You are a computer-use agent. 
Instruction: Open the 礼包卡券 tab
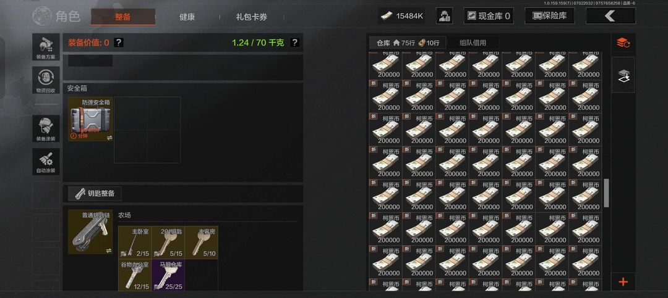[x=252, y=17]
